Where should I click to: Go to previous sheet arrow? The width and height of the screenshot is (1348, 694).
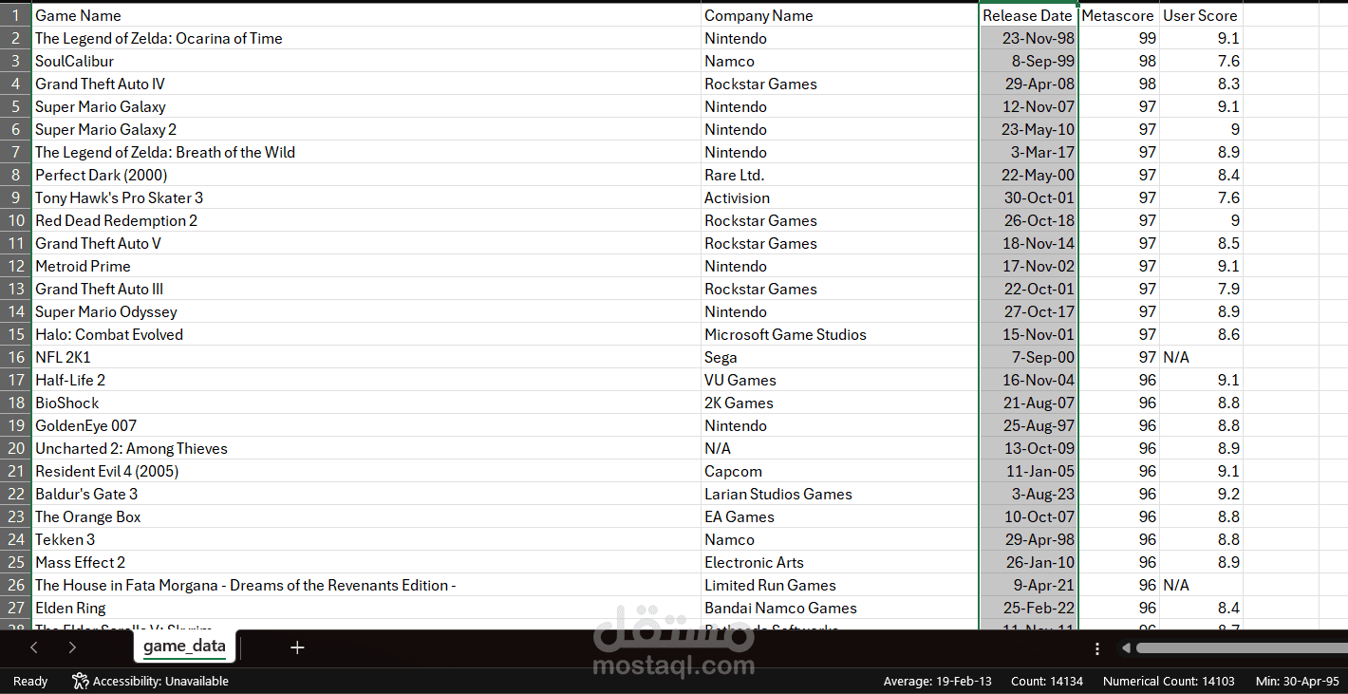pyautogui.click(x=34, y=647)
